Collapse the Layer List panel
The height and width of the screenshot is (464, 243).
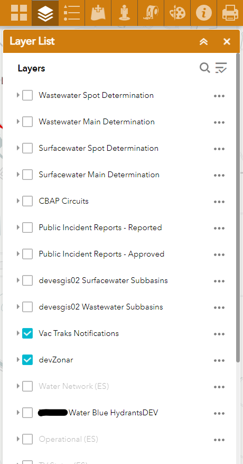[203, 42]
